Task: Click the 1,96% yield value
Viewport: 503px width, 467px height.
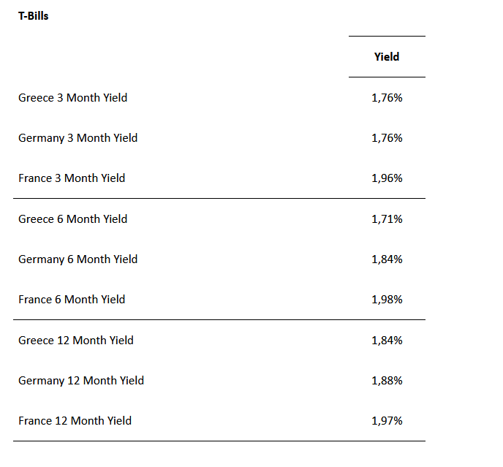Action: pos(387,178)
